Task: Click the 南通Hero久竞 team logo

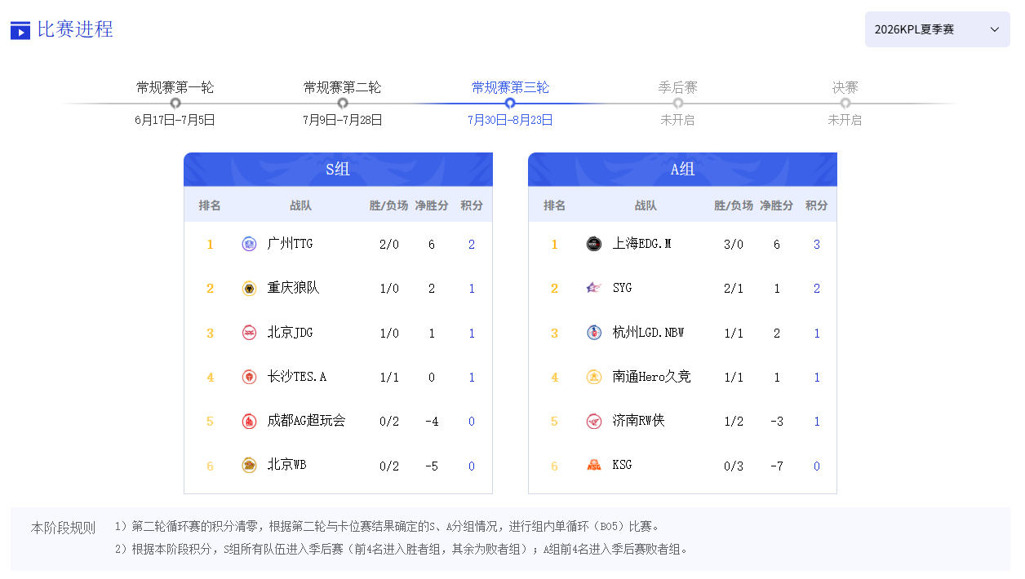Action: pos(594,377)
